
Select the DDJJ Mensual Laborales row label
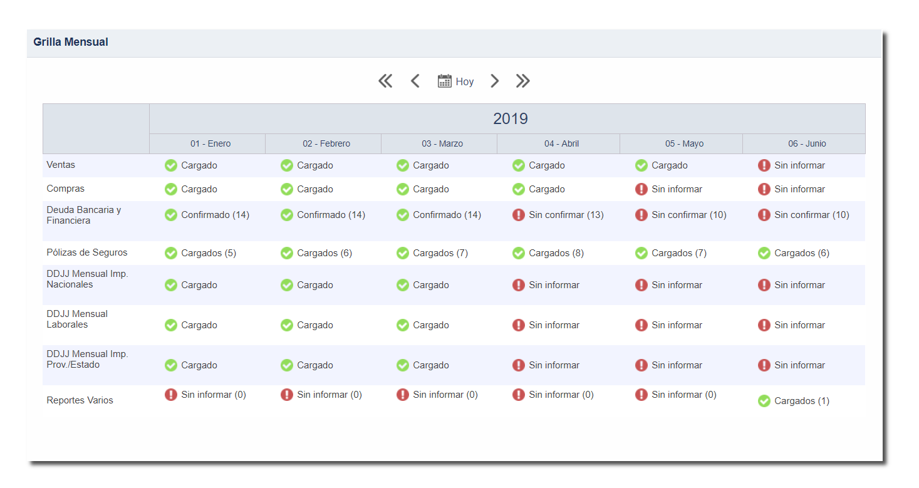(77, 319)
